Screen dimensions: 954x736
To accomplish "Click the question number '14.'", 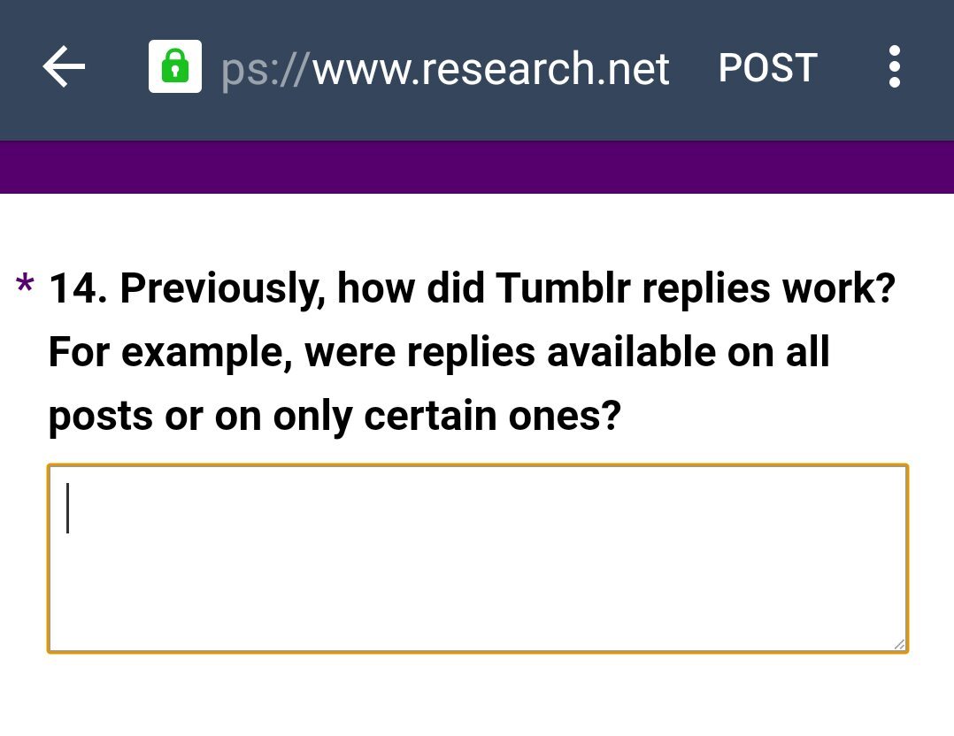I will (78, 287).
